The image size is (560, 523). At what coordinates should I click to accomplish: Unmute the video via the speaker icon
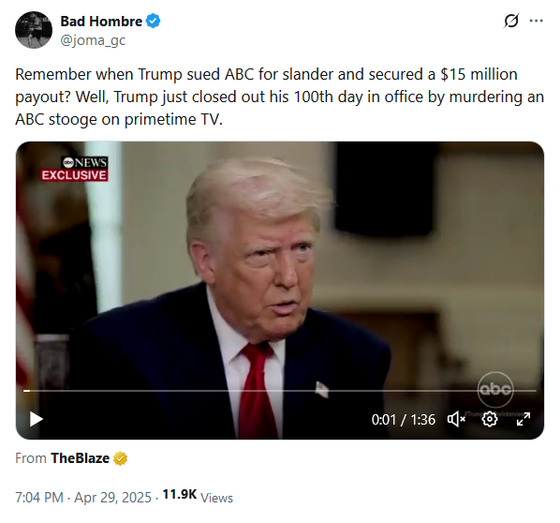tap(456, 419)
